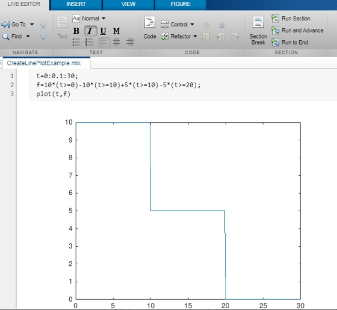Screen dimensions: 337x310
Task: Expand the Refactor dropdown arrow
Action: click(195, 36)
